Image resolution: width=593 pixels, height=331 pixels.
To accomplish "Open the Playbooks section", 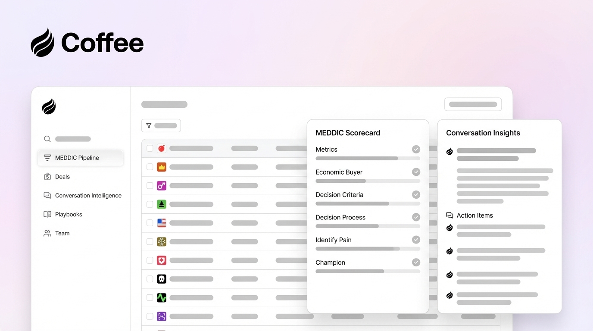I will coord(69,214).
